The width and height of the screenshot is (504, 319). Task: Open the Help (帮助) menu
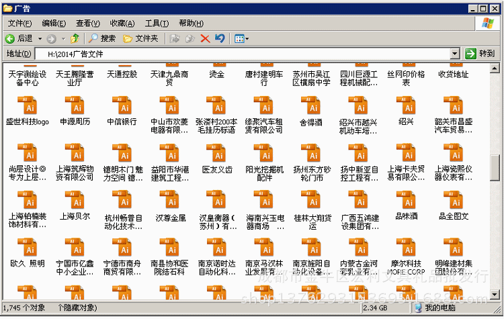pos(192,23)
